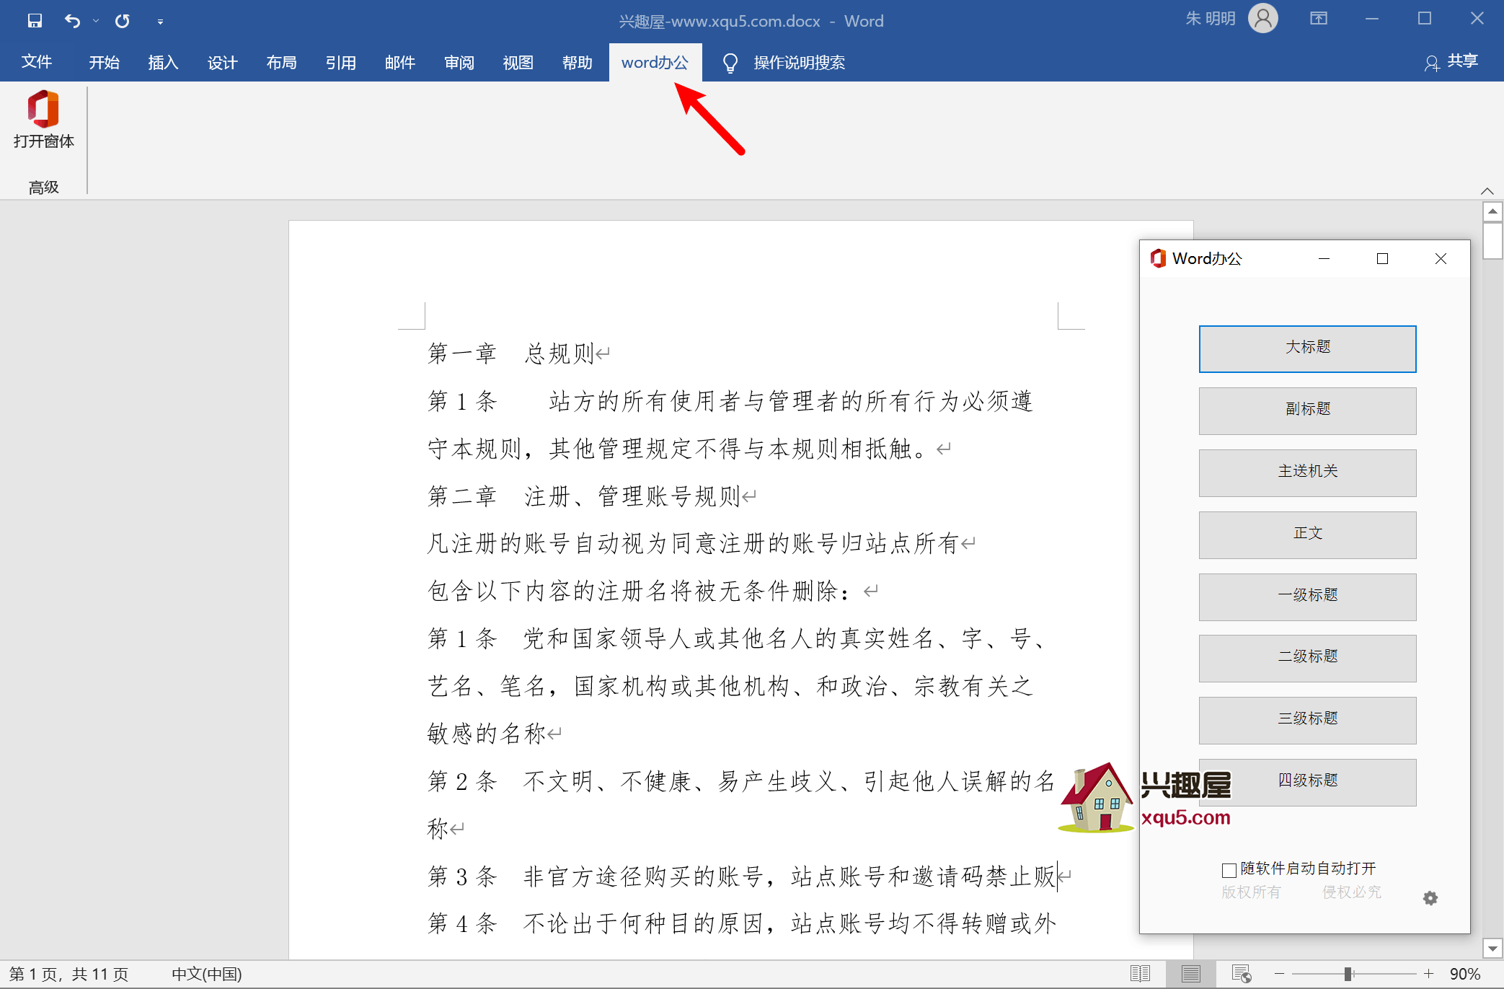Open zoom dialog via 90% level

pyautogui.click(x=1465, y=975)
